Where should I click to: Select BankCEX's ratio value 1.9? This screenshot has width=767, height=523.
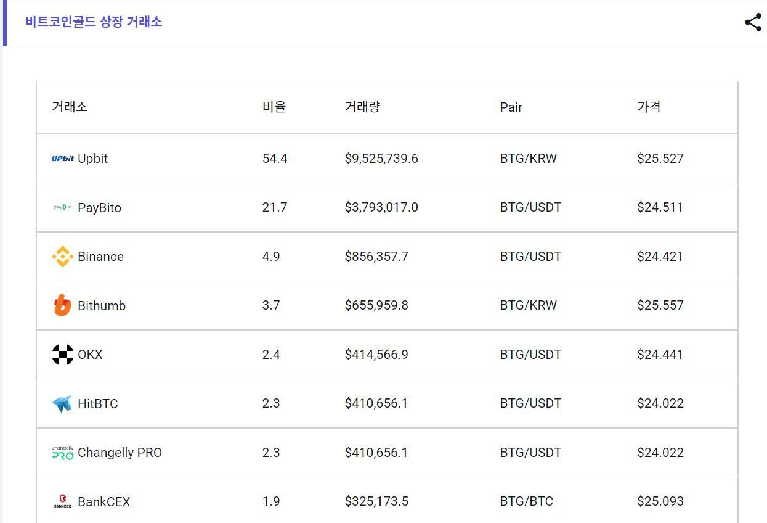pos(271,501)
